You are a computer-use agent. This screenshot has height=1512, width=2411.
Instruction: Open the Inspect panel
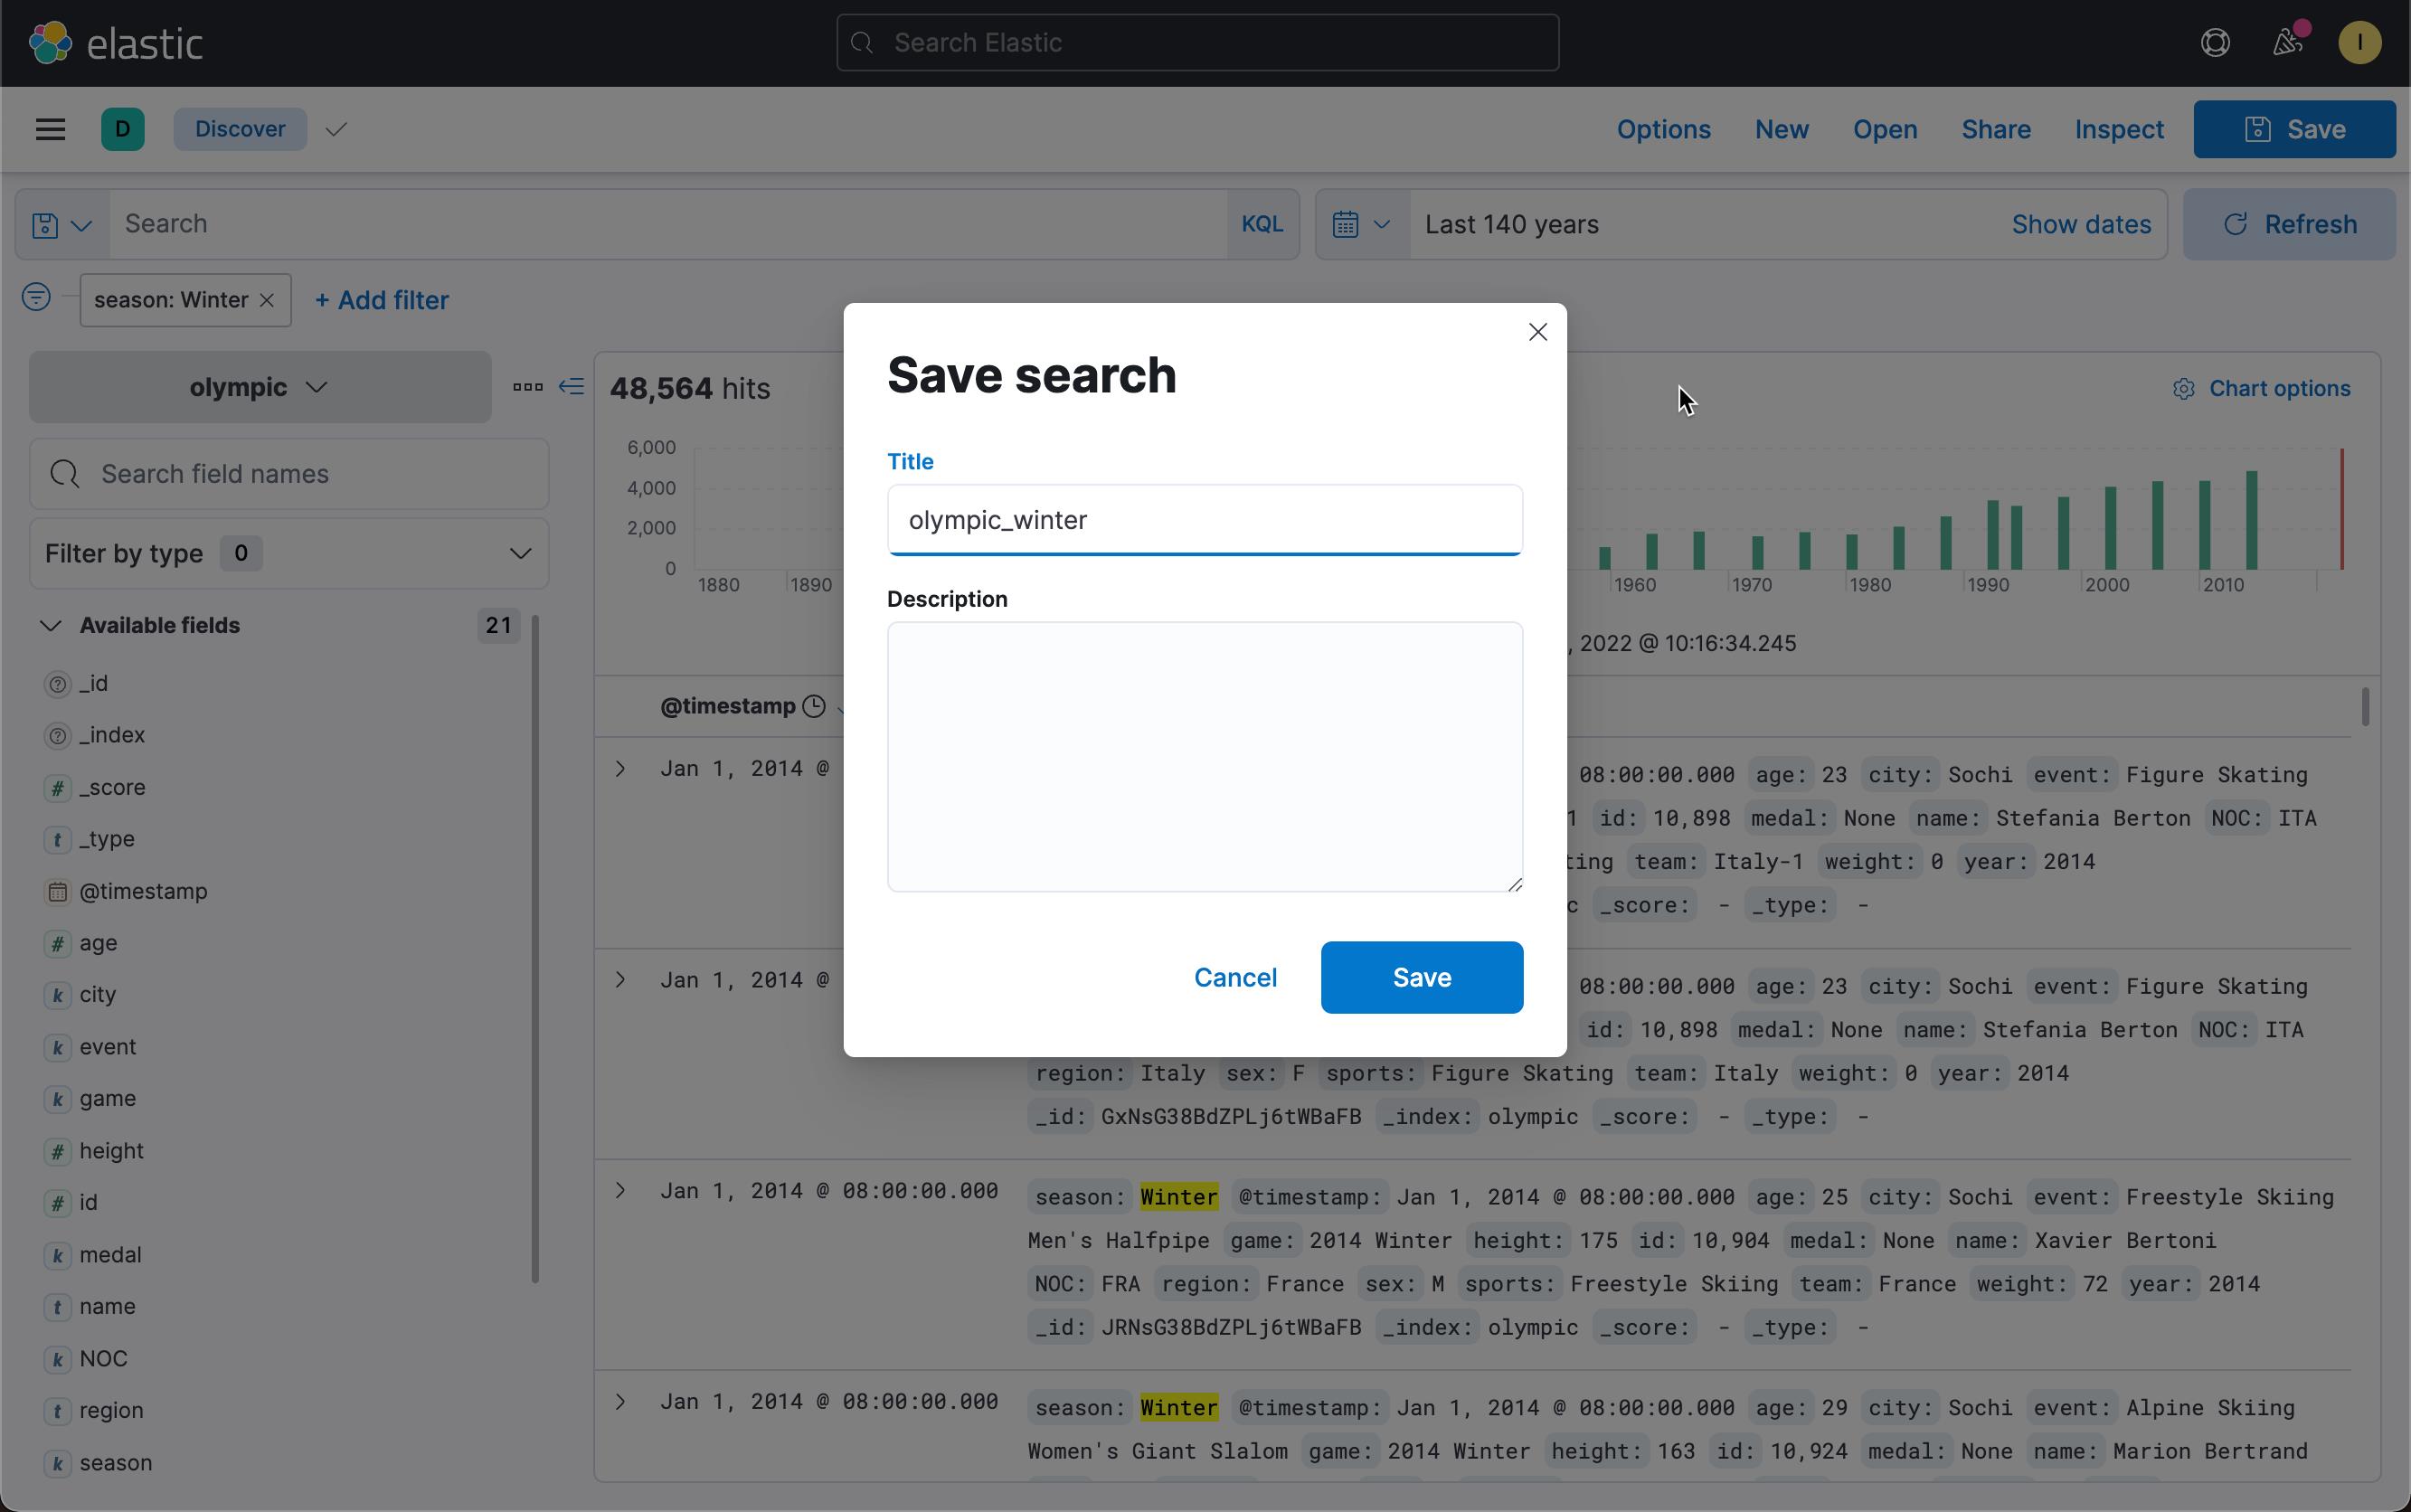(2119, 129)
